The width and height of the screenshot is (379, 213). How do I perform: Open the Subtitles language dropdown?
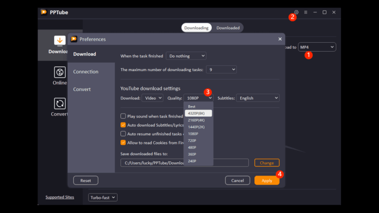258,98
